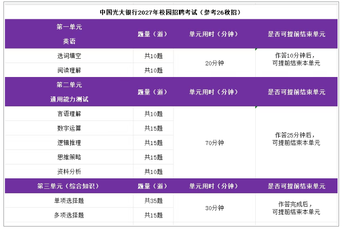Click the 30分钟 duration cell
This screenshot has width=342, height=230.
[215, 208]
